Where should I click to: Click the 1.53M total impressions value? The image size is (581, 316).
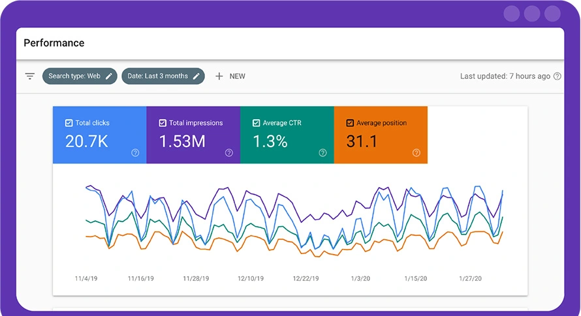[x=181, y=141]
